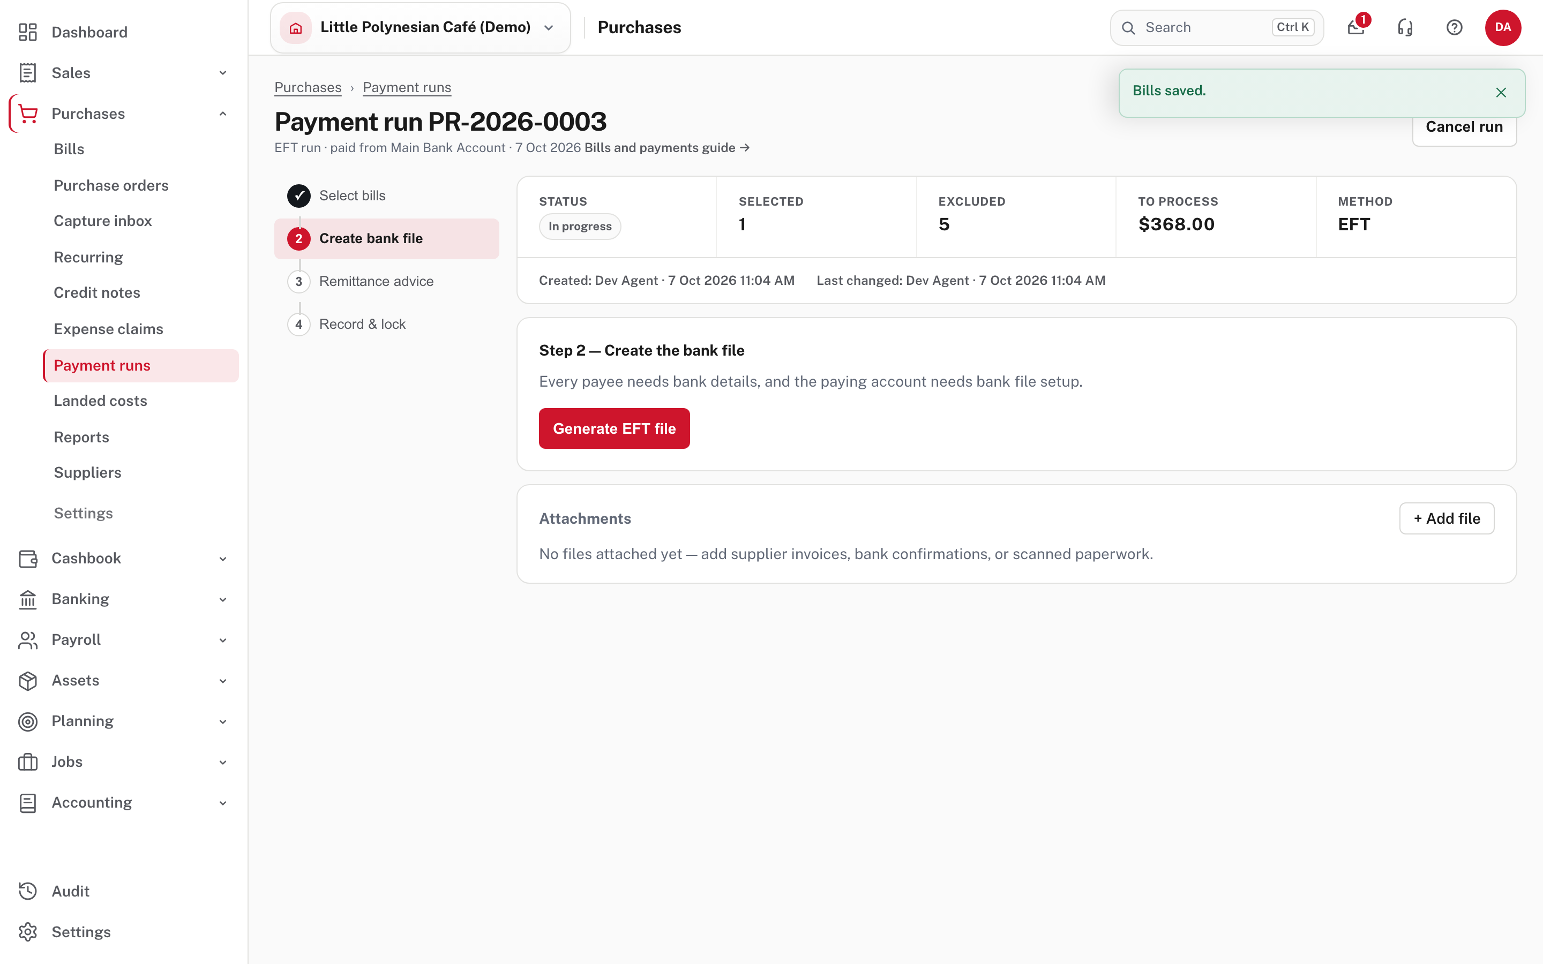1543x964 pixels.
Task: Click the Purchases breadcrumb link
Action: [308, 87]
